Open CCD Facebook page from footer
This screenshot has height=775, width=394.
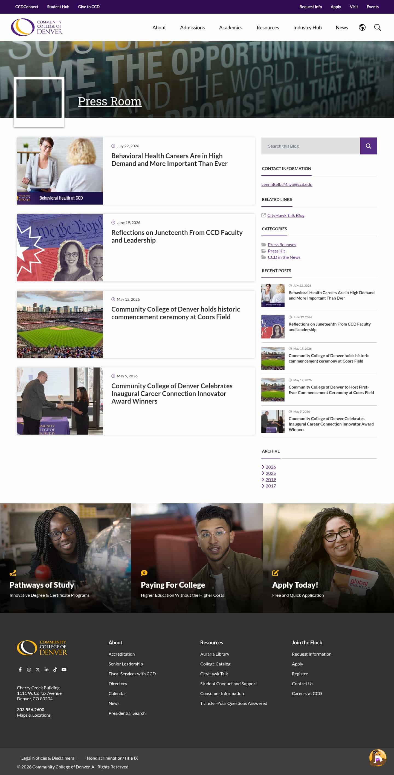(x=20, y=669)
